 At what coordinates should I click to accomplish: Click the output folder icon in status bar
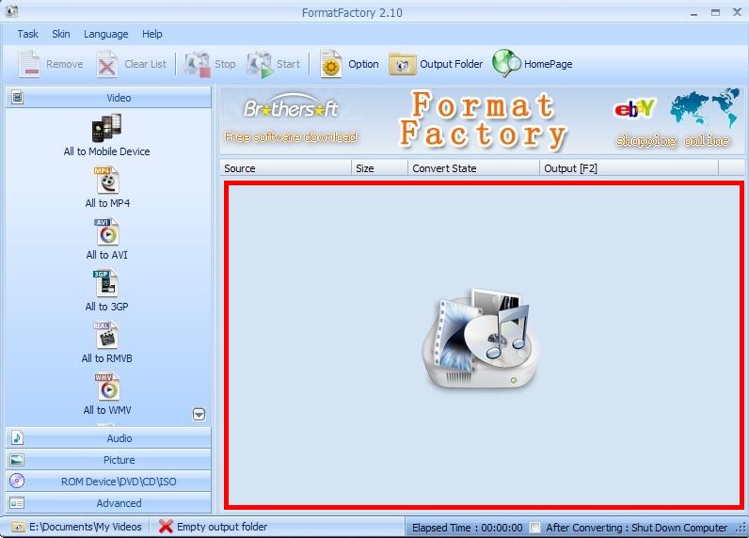click(18, 527)
